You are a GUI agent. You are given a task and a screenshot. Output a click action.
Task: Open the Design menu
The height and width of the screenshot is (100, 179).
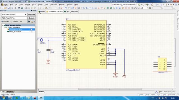pos(40,4)
